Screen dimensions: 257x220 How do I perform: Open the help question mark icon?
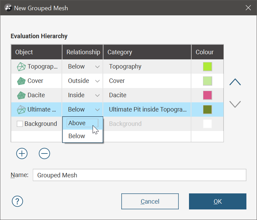click(x=17, y=201)
